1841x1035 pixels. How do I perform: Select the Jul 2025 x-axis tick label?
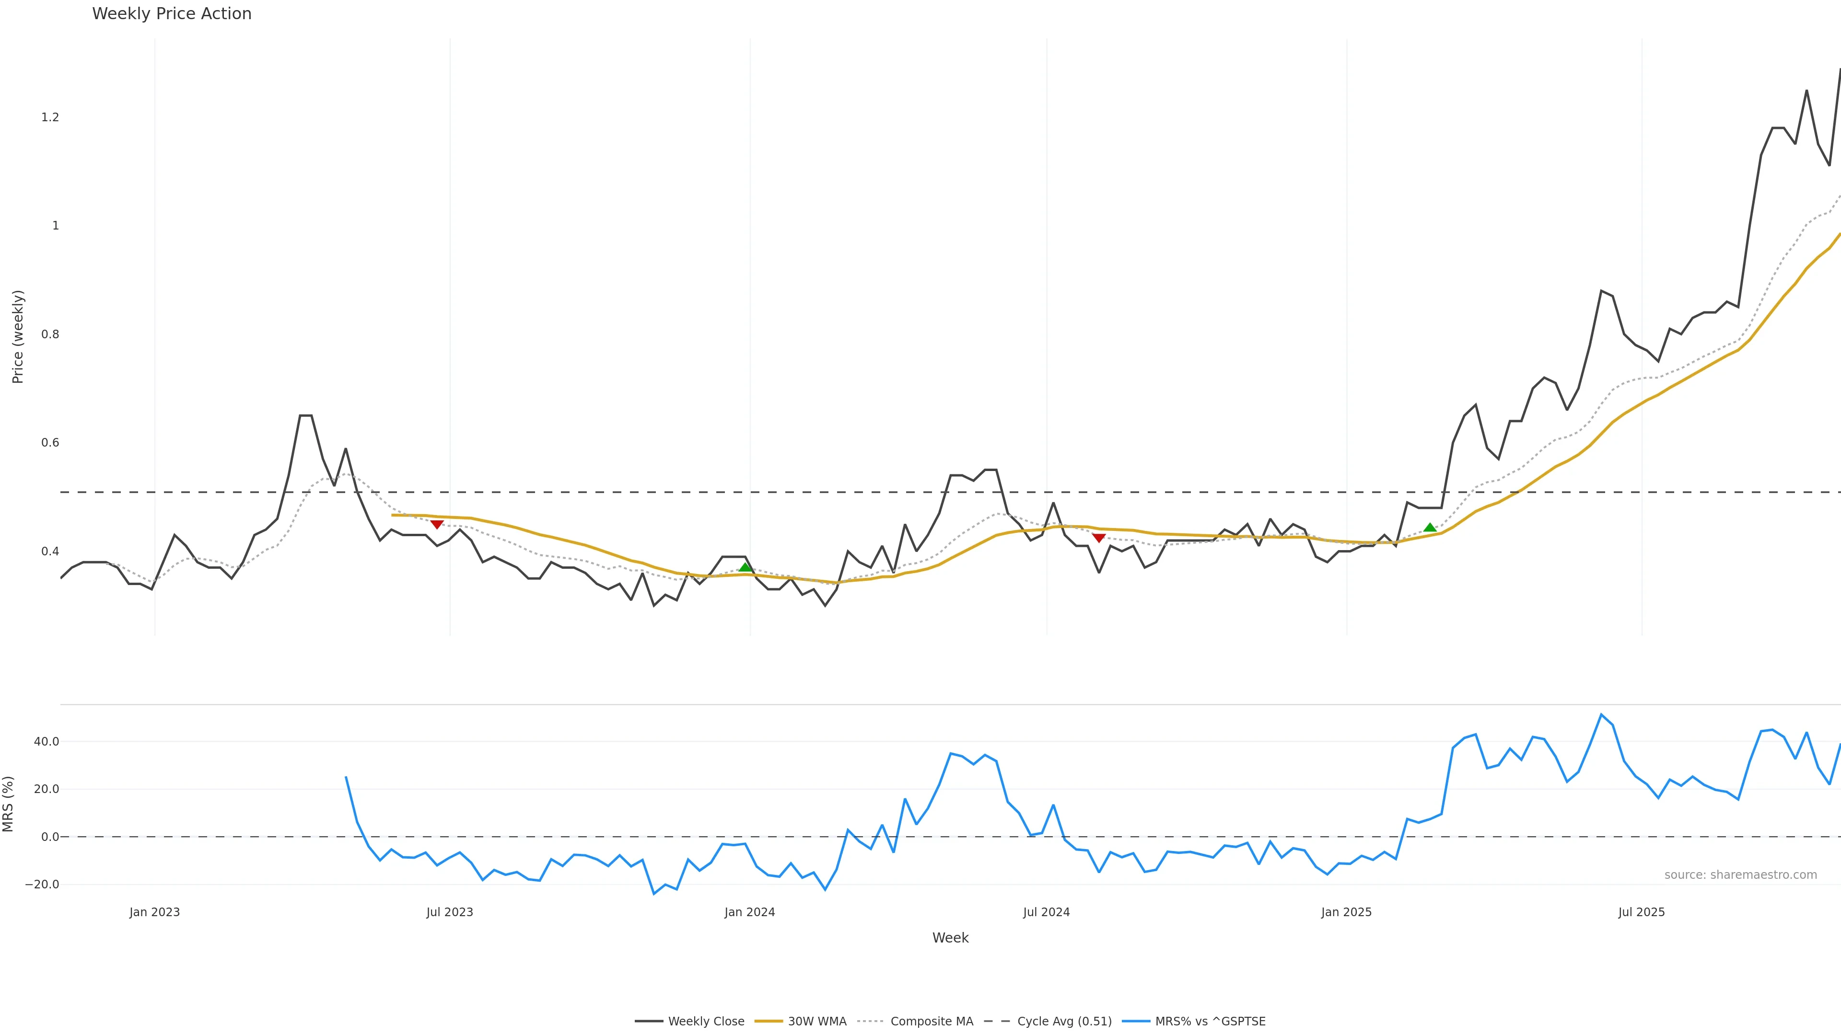(x=1641, y=912)
